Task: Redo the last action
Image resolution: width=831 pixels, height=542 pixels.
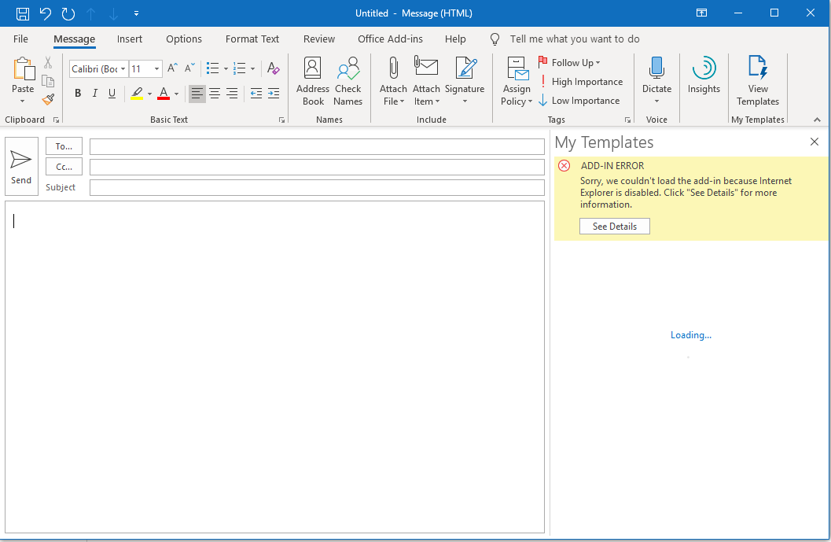Action: point(68,13)
